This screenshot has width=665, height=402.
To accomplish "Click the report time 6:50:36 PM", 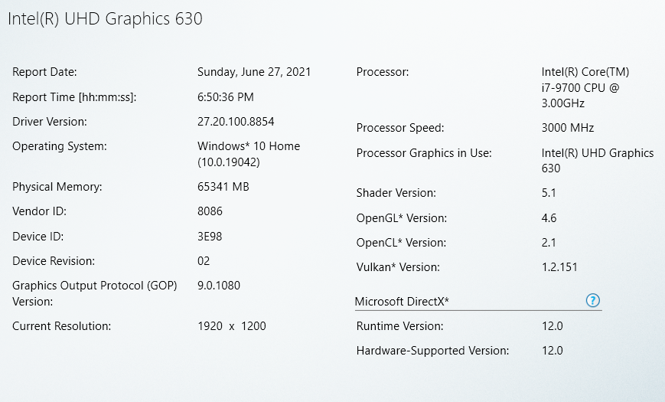I will (226, 97).
